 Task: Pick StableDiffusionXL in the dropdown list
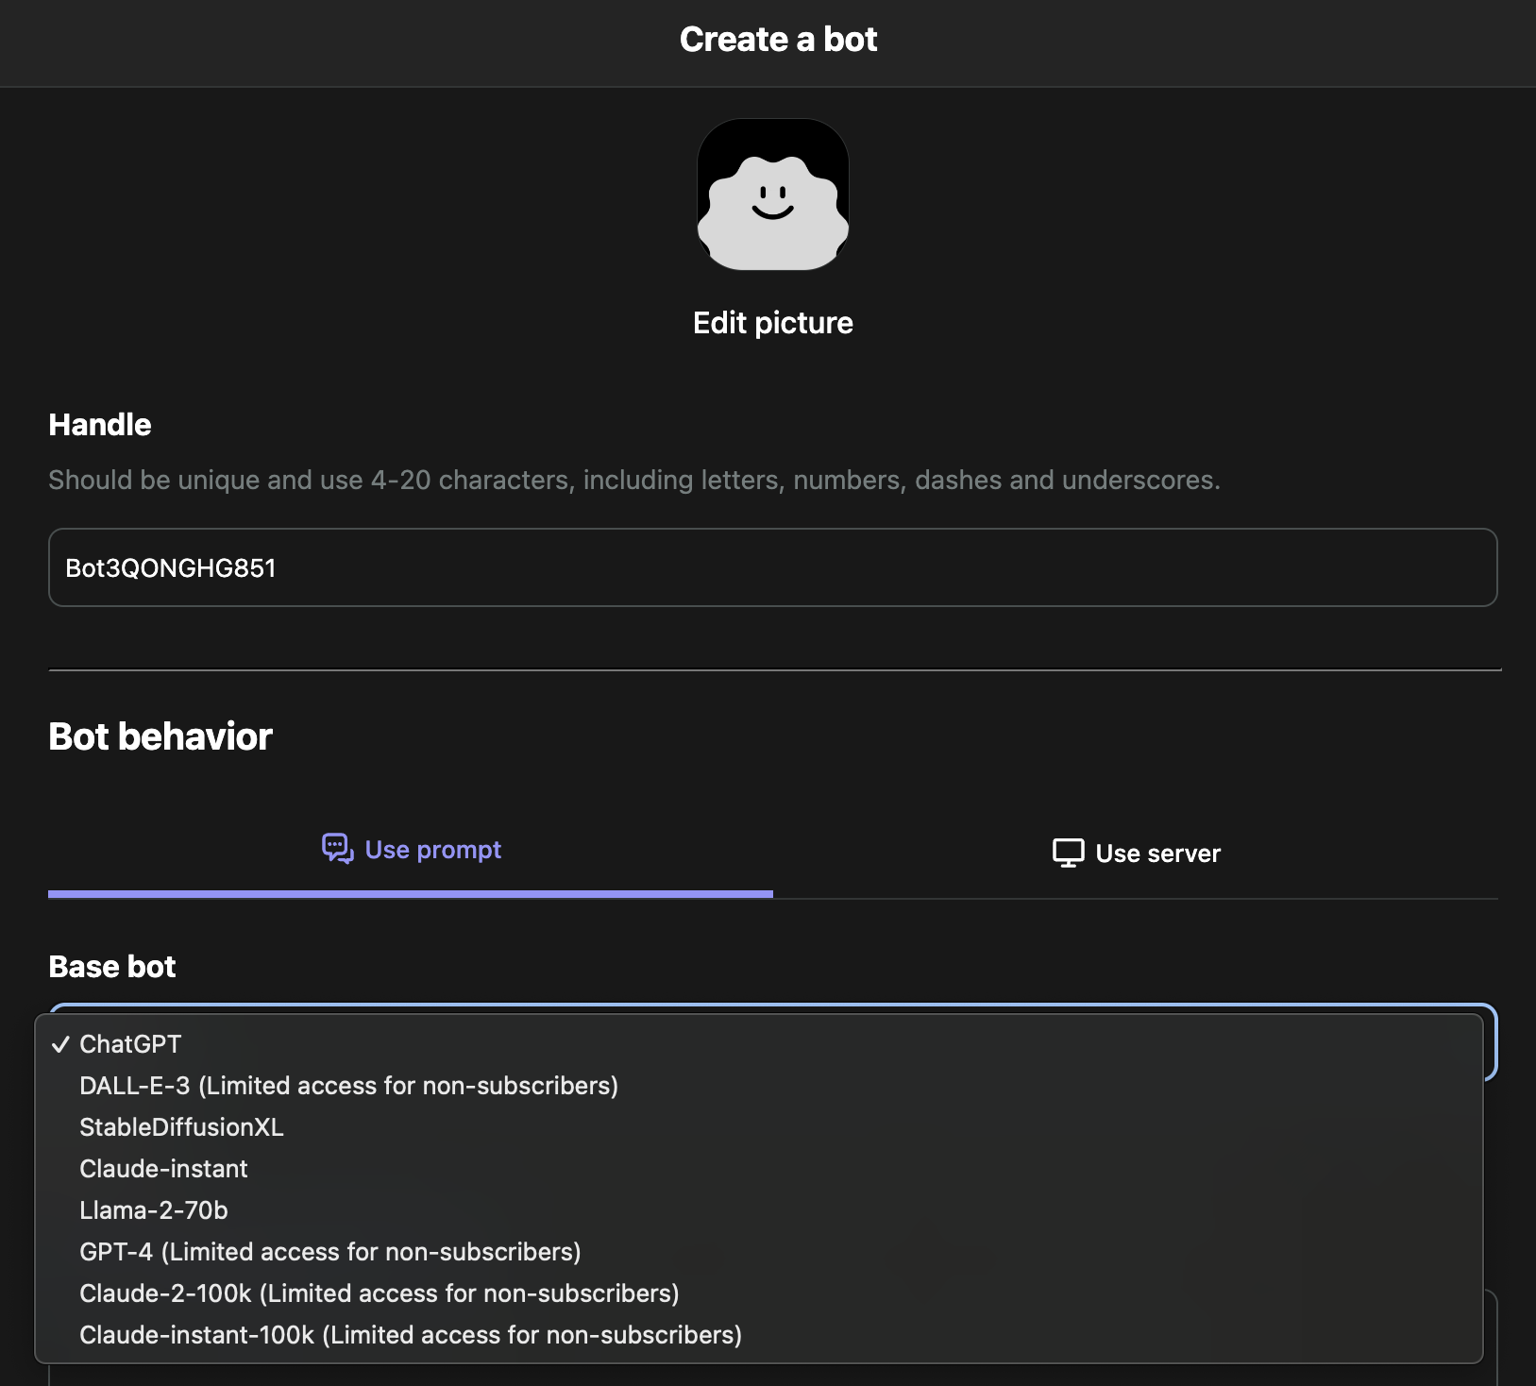click(x=759, y=1127)
